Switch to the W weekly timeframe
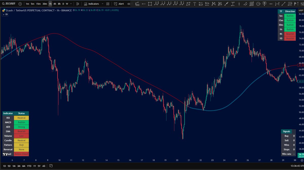This screenshot has height=170, width=304. pyautogui.click(x=67, y=4)
